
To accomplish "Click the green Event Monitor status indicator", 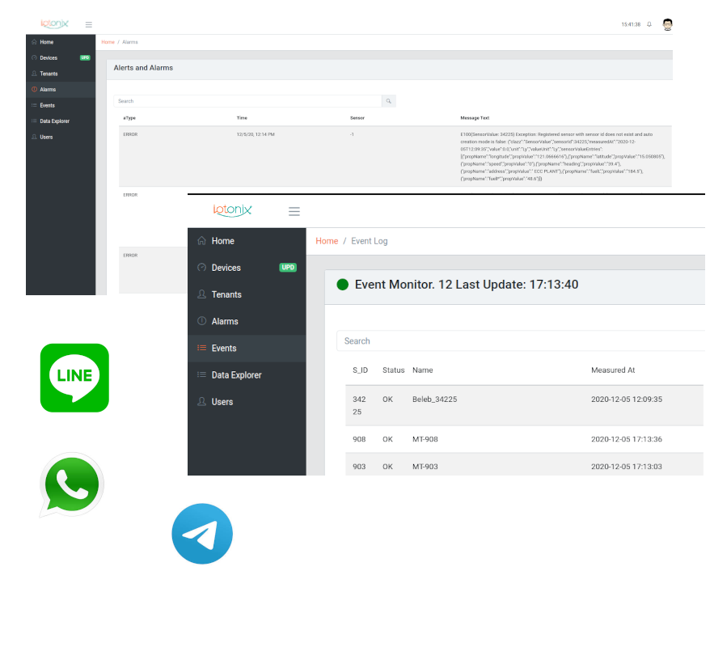I will [x=344, y=284].
